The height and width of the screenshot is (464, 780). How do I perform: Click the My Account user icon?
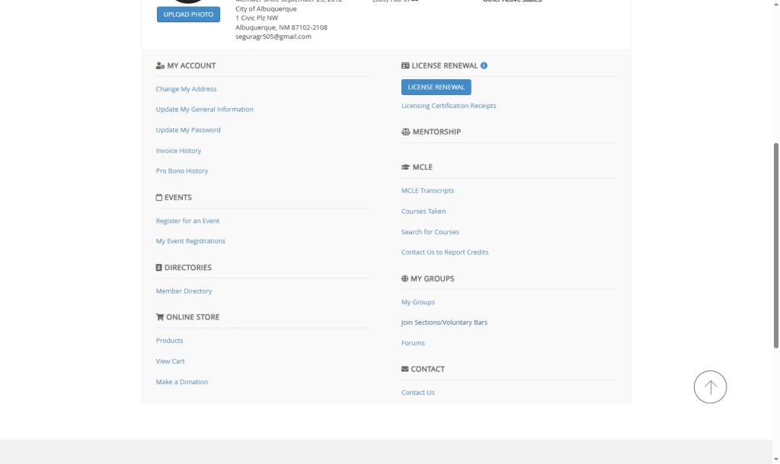pyautogui.click(x=160, y=66)
